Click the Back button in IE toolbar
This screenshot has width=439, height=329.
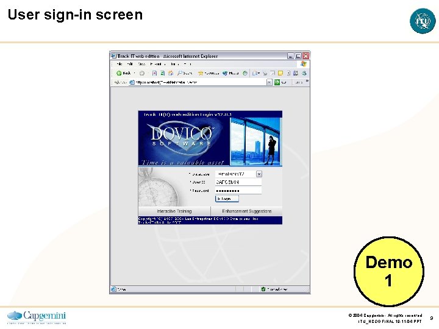coord(124,73)
